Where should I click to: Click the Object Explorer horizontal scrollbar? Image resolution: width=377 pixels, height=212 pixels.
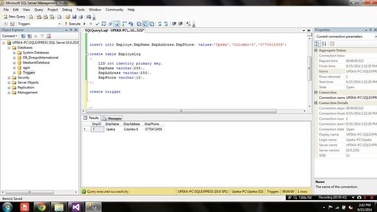click(x=29, y=193)
